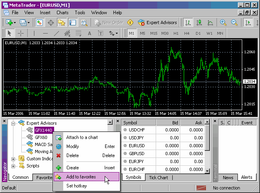
Task: Select the trendline tool
Action: 57,33
